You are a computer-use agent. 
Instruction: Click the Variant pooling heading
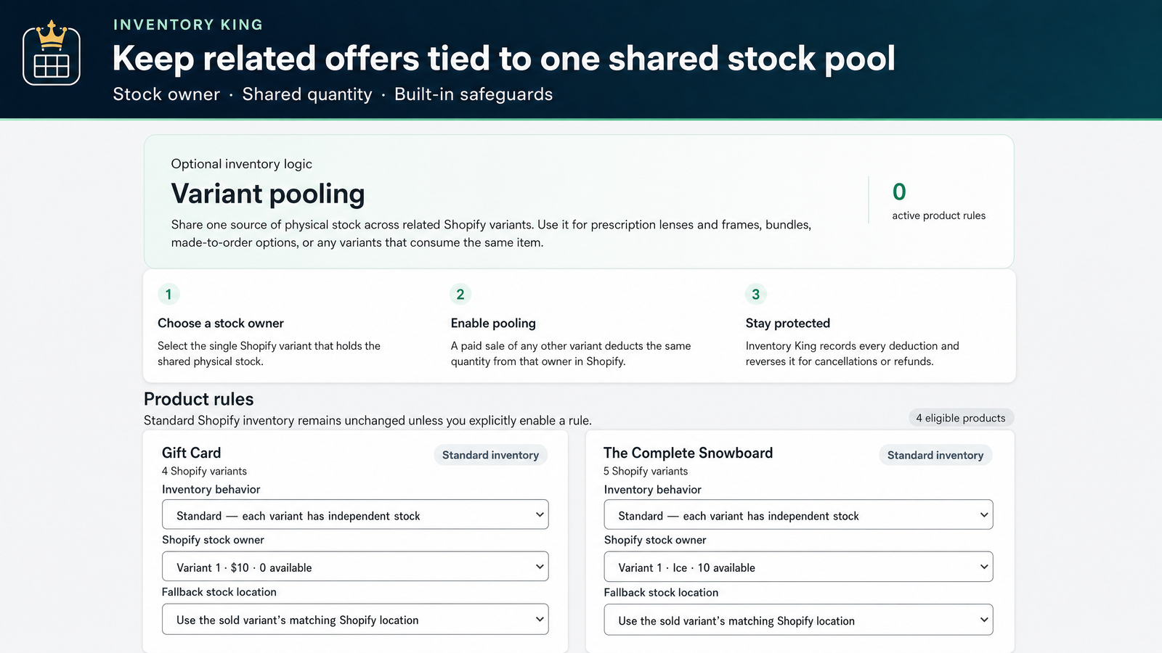[268, 194]
